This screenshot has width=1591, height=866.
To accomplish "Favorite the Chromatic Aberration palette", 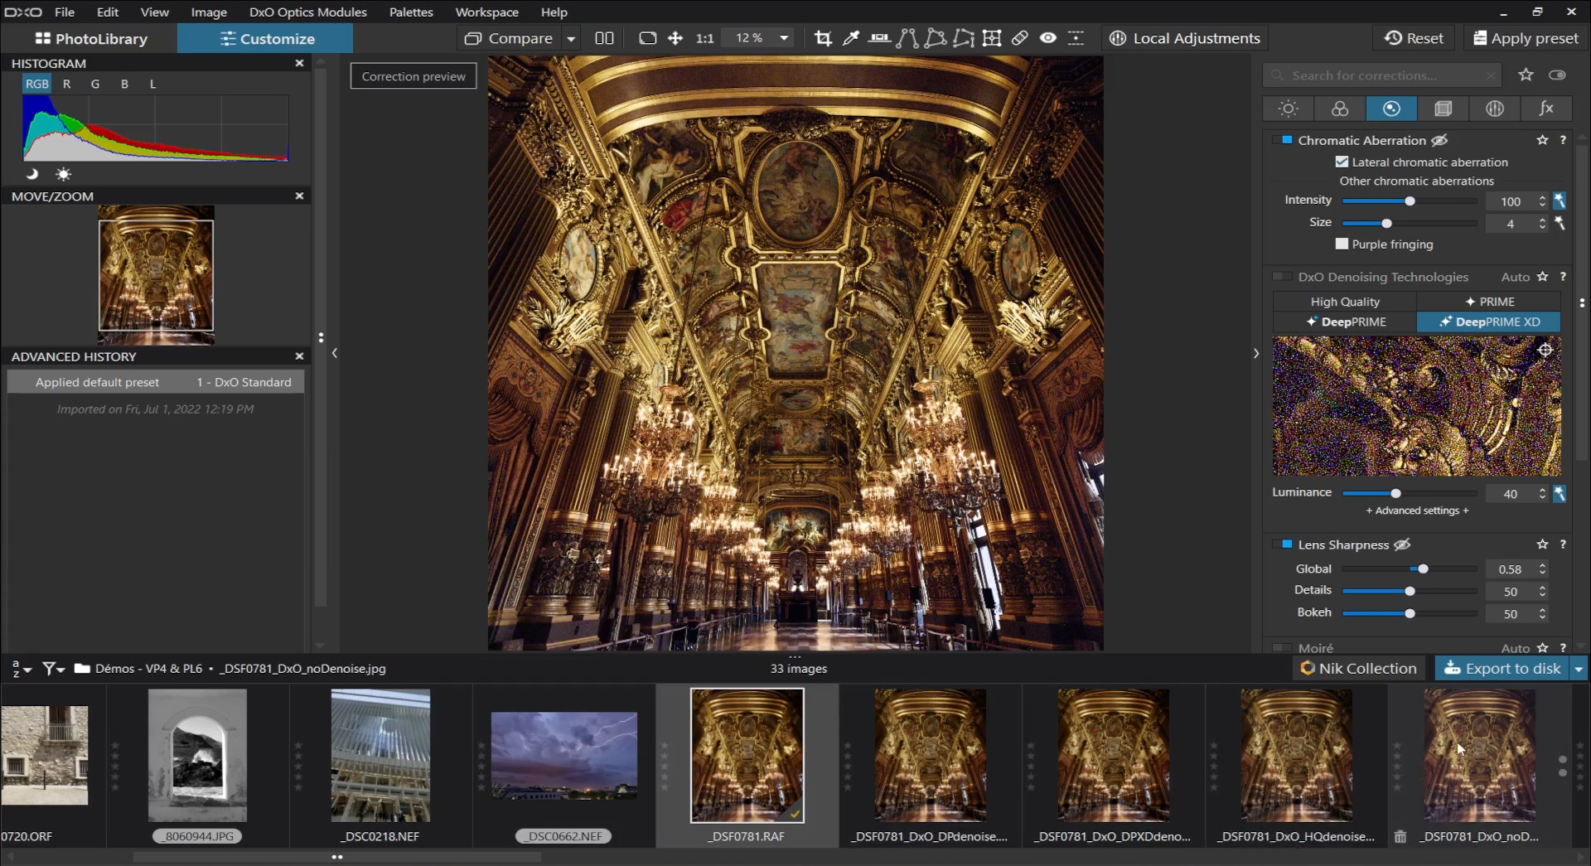I will pyautogui.click(x=1542, y=140).
